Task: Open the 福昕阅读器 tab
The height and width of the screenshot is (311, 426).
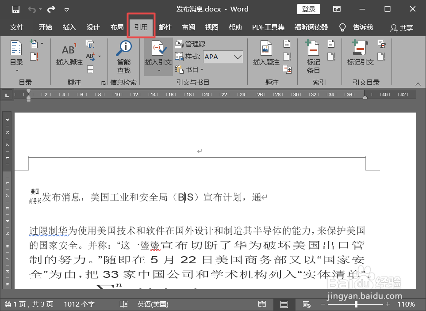Action: 311,27
